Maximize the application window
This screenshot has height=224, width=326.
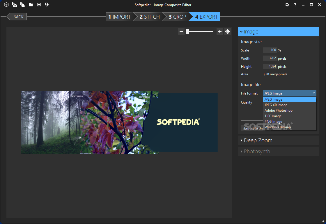click(311, 5)
